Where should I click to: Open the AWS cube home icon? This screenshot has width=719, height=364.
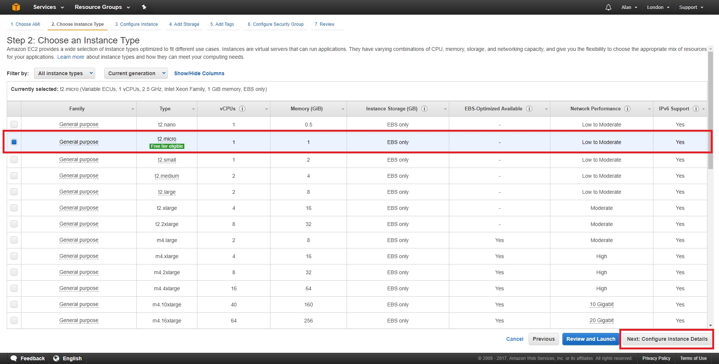point(16,7)
